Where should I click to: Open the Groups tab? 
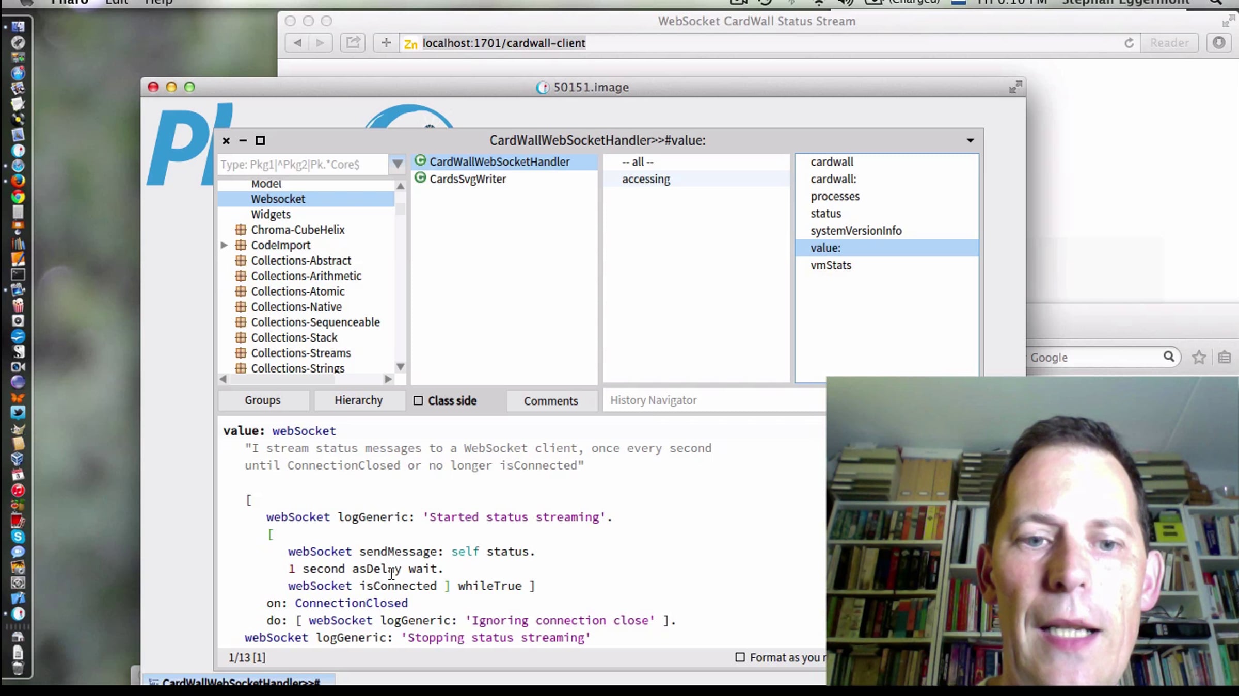(x=263, y=400)
